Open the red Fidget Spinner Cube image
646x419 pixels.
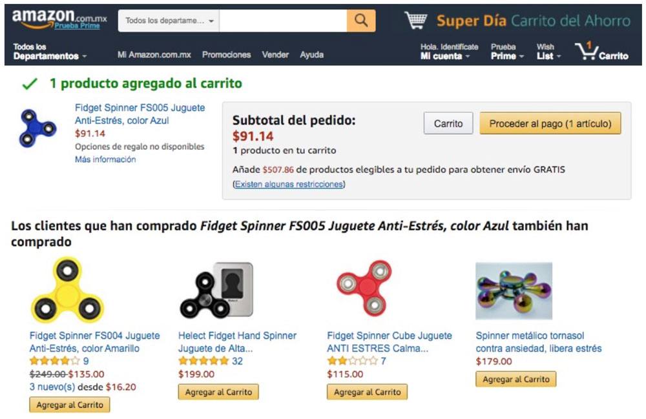click(363, 289)
